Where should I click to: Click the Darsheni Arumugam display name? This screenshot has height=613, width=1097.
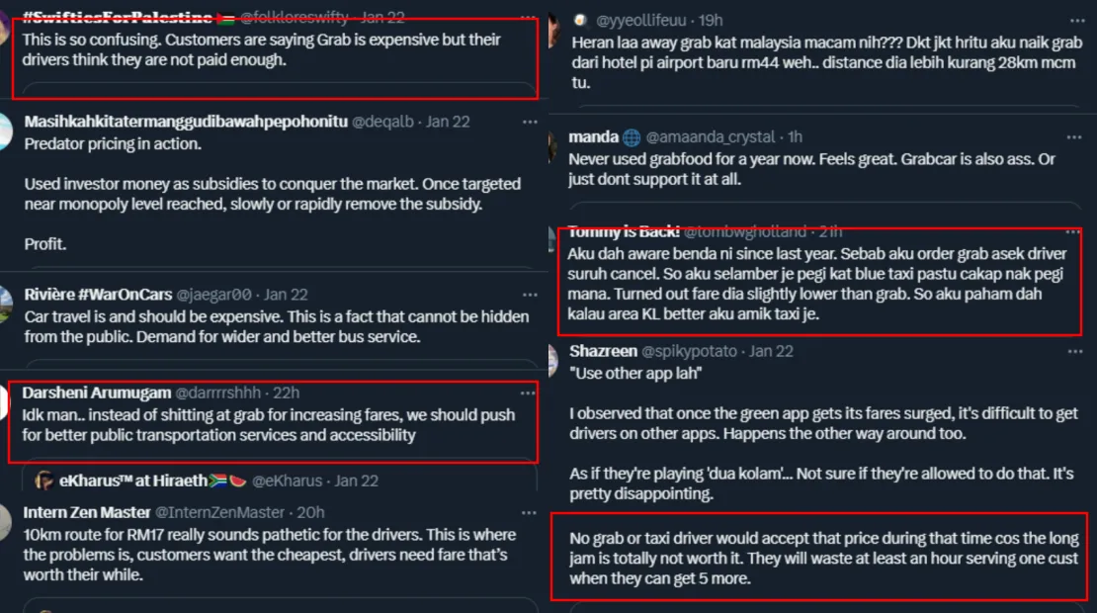96,394
